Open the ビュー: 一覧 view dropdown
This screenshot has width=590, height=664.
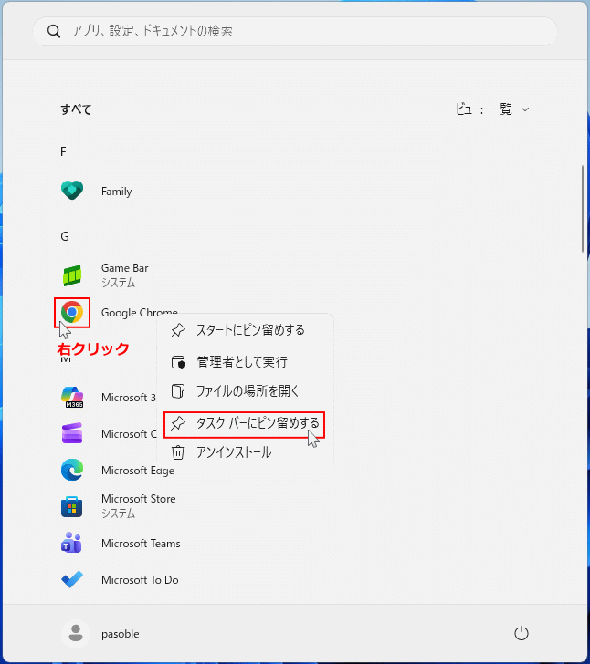[492, 109]
